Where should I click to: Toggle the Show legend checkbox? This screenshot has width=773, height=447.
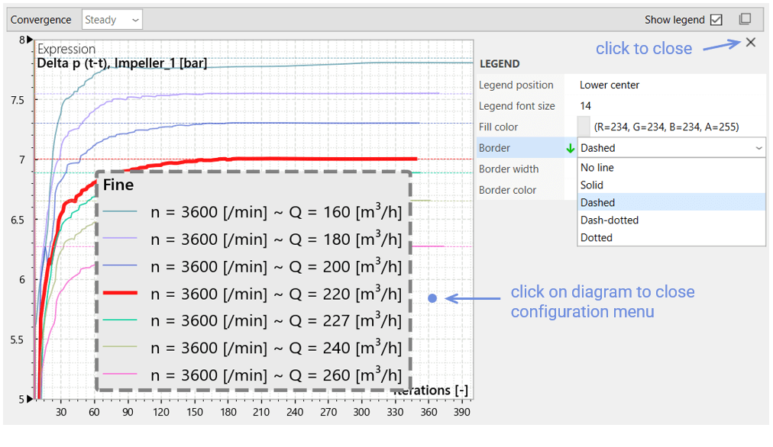(x=716, y=20)
